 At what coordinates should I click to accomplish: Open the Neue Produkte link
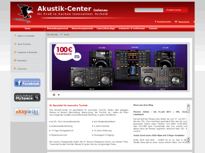coord(24,44)
